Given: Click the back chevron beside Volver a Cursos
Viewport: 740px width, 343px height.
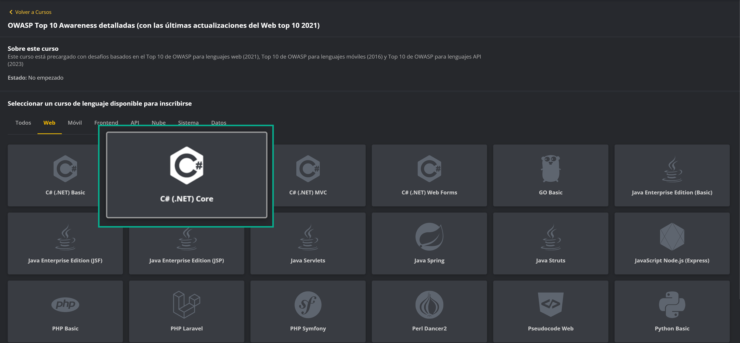Looking at the screenshot, I should [x=11, y=12].
